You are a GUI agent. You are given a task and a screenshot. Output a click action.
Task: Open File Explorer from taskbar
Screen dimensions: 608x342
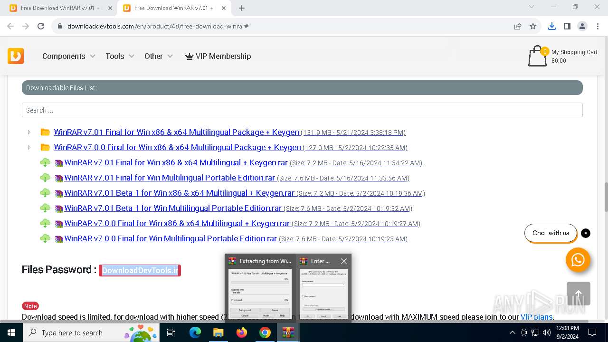click(x=218, y=332)
